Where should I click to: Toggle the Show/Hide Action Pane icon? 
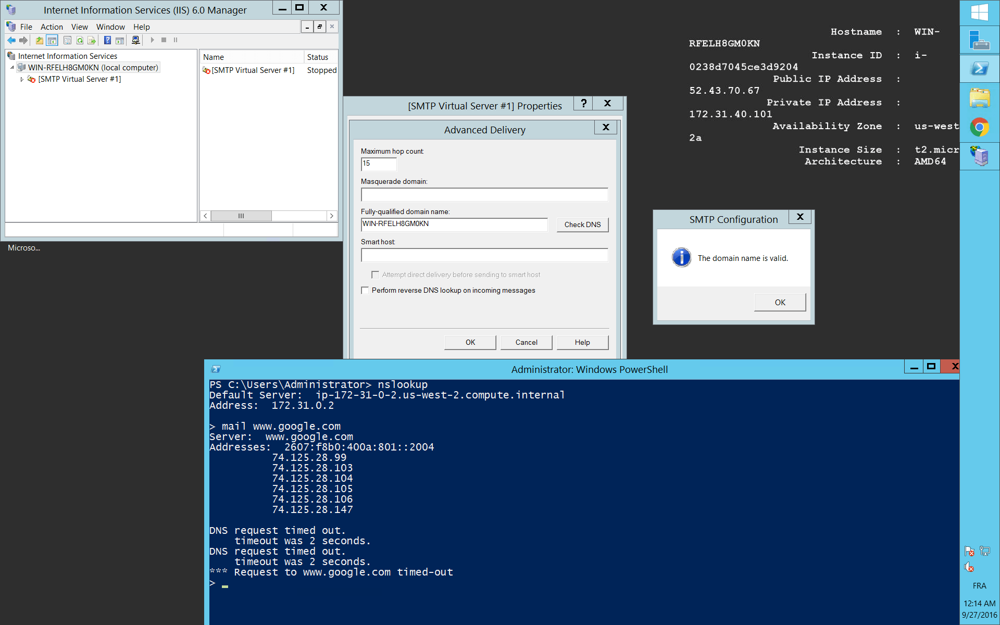coord(120,40)
